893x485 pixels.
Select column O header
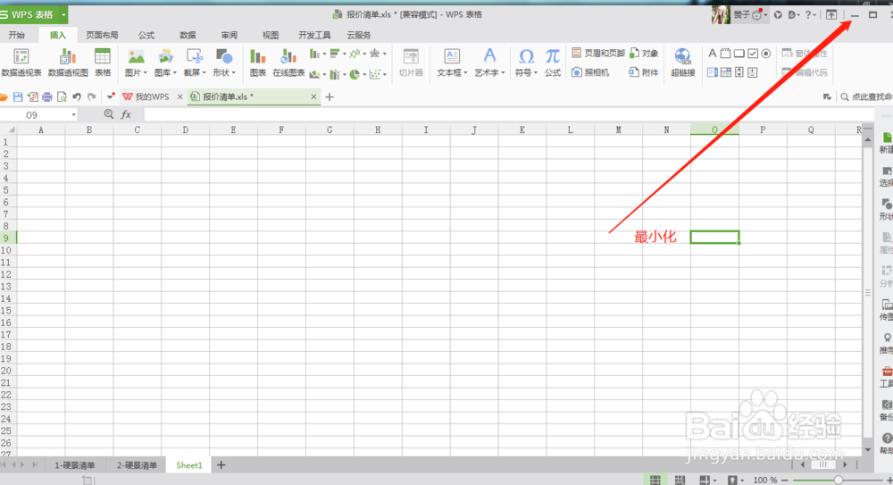click(x=714, y=130)
